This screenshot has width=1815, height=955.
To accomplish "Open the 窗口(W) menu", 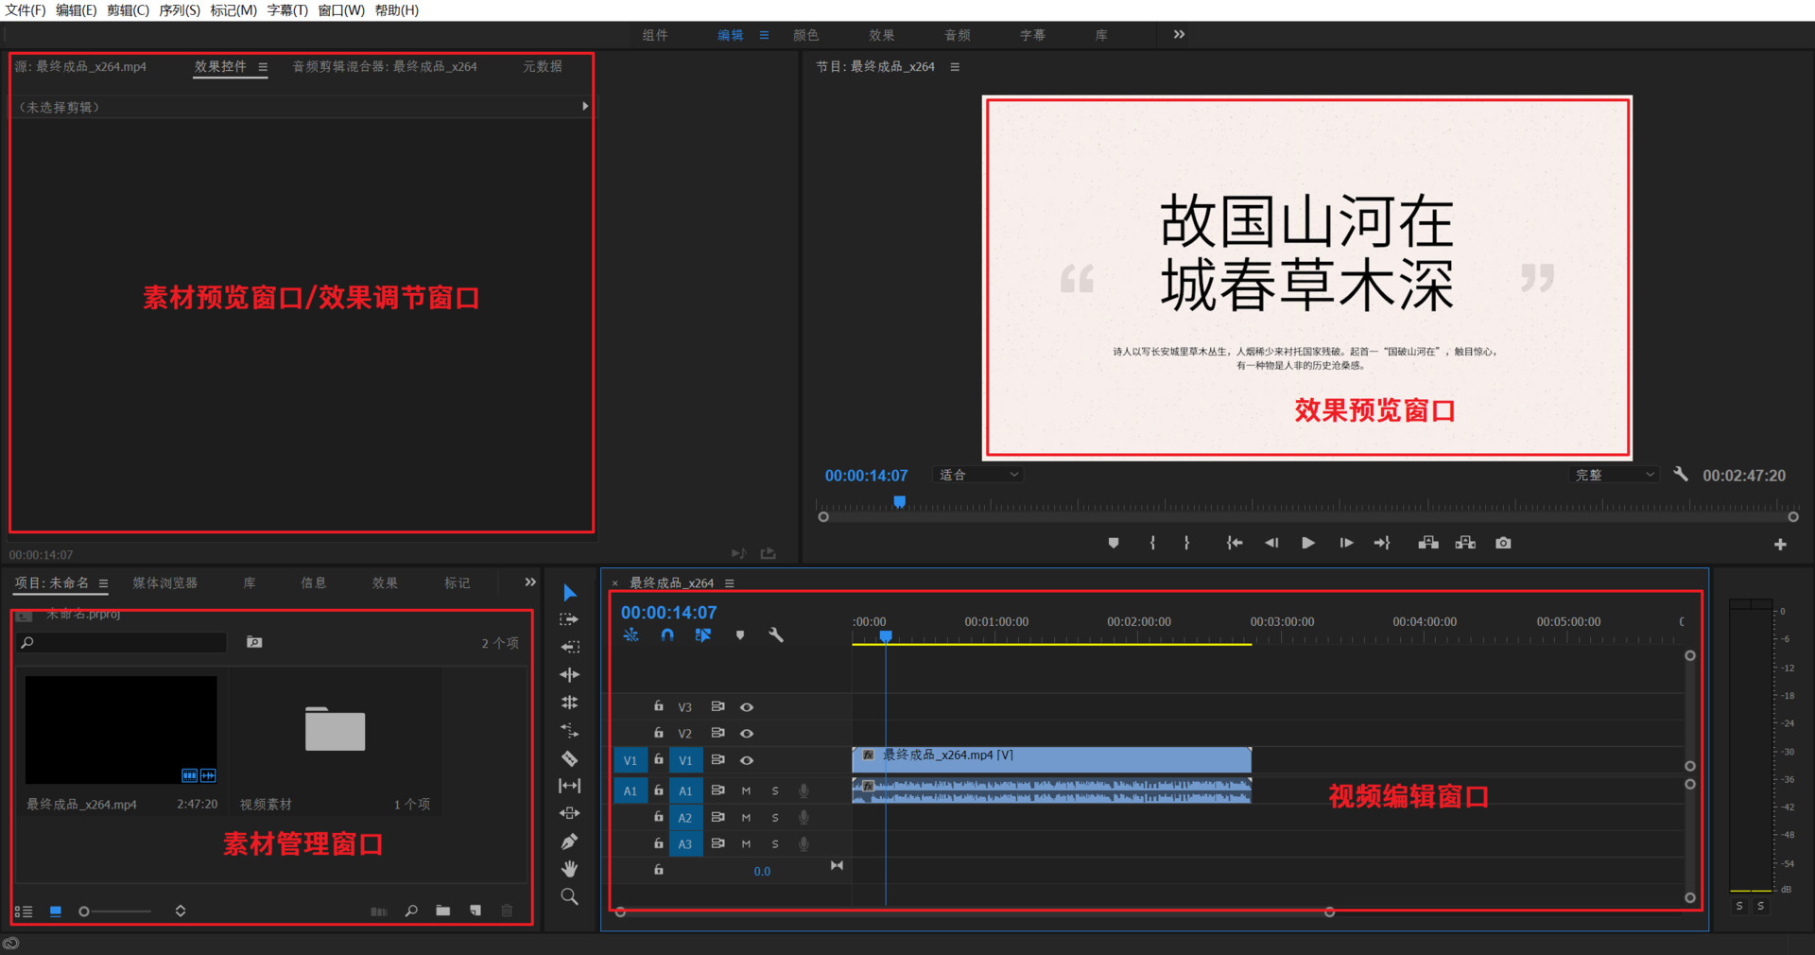I will click(341, 10).
